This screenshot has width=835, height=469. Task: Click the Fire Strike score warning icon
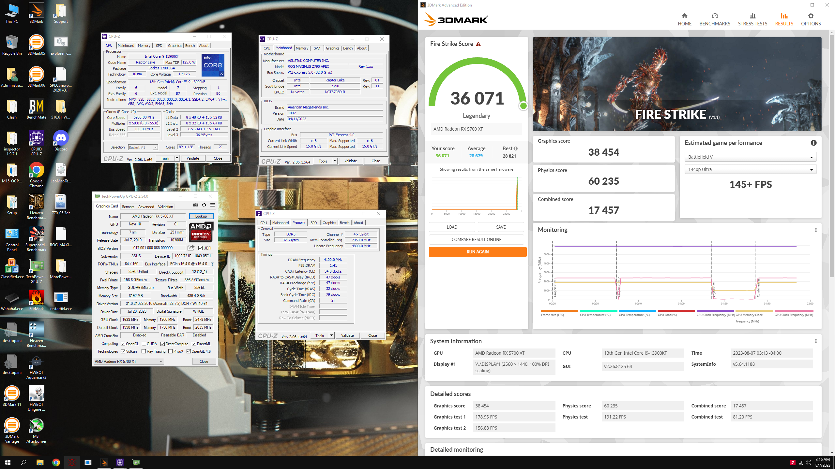(x=478, y=44)
